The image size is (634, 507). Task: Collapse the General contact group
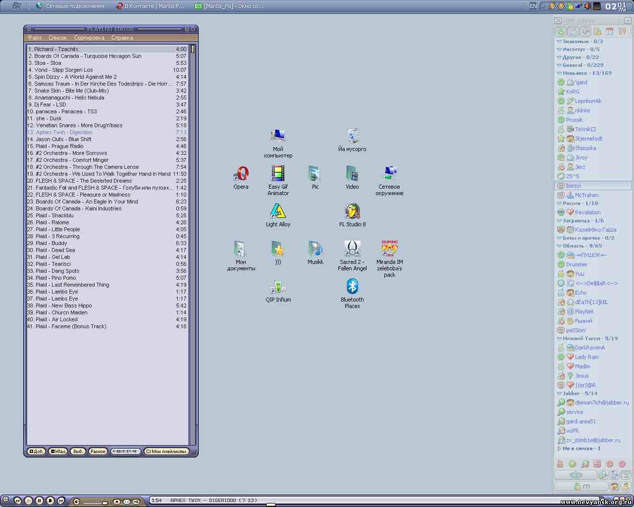click(x=559, y=65)
